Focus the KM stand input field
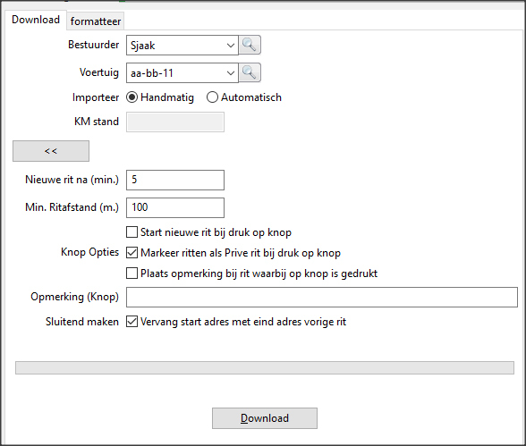The image size is (526, 446). click(175, 122)
